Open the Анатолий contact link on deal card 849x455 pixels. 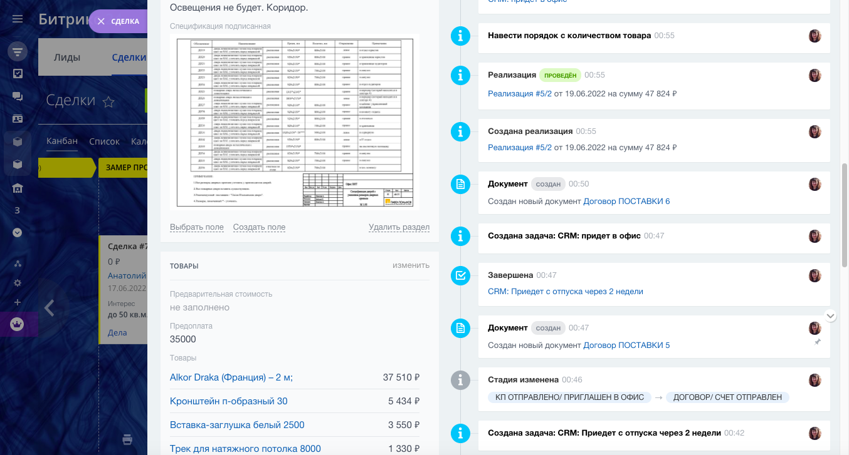127,275
